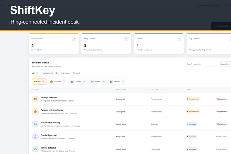Open the Package left at entrance incident
The image size is (231, 154).
click(x=130, y=112)
